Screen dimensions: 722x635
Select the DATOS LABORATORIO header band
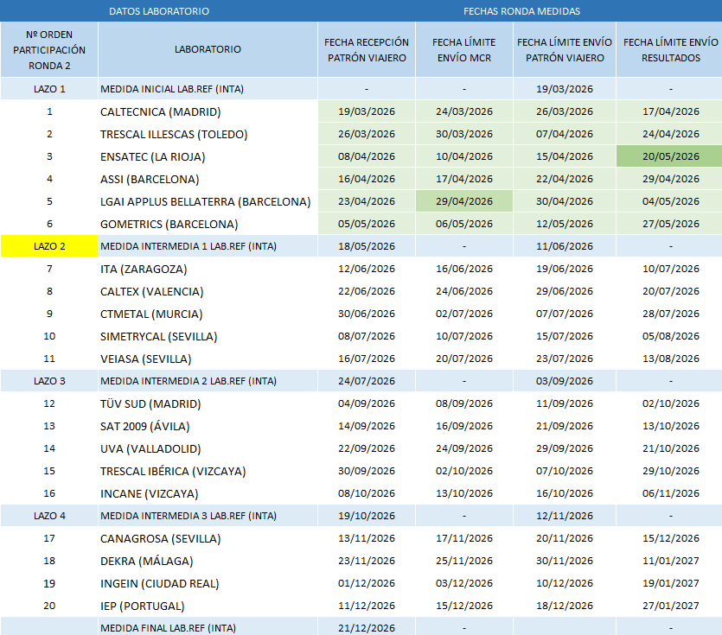(x=159, y=11)
